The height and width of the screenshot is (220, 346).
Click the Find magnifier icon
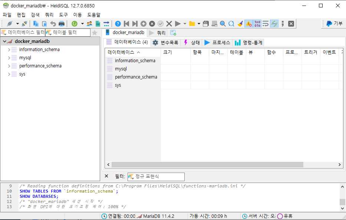[223, 24]
